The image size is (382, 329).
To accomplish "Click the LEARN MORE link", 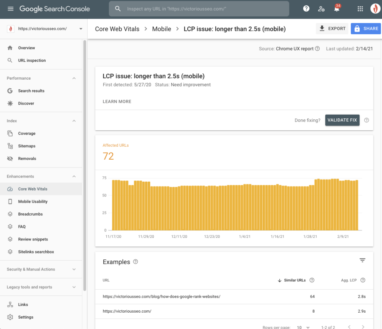I will click(117, 102).
